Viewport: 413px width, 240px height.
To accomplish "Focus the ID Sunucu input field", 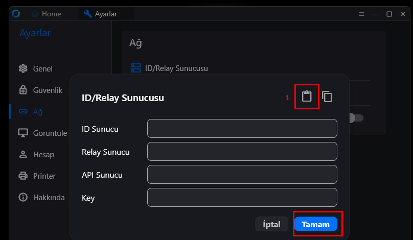I will click(242, 128).
